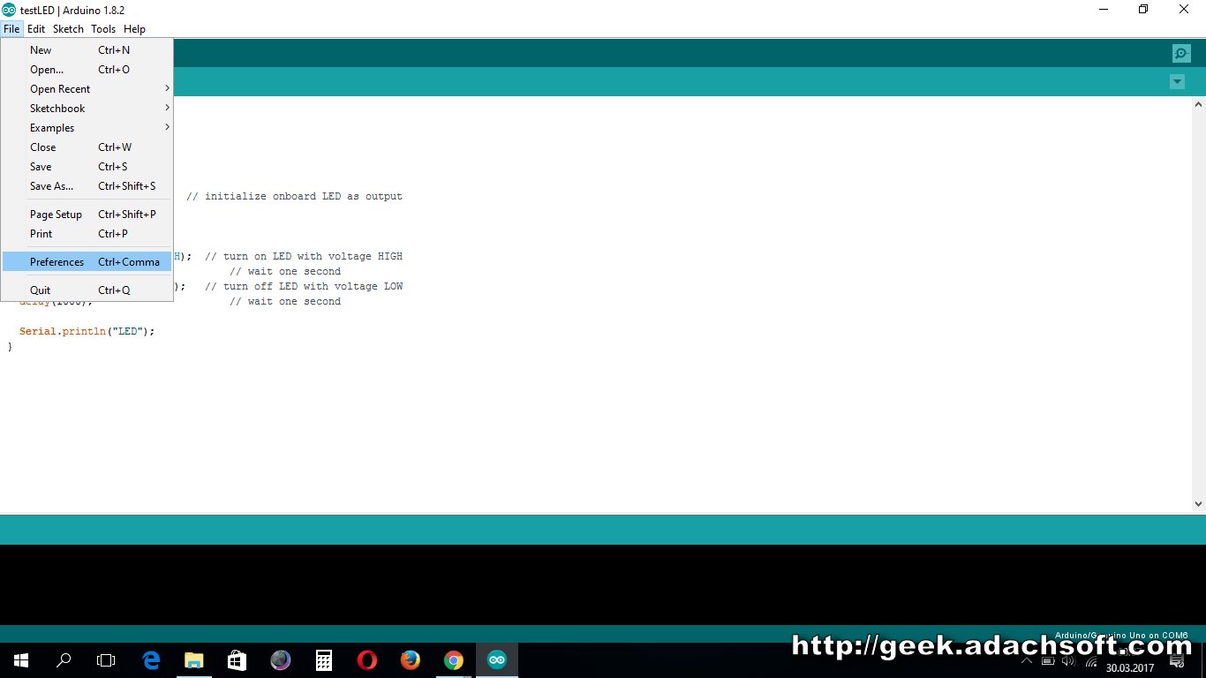Open the Windows Start menu

click(x=20, y=660)
